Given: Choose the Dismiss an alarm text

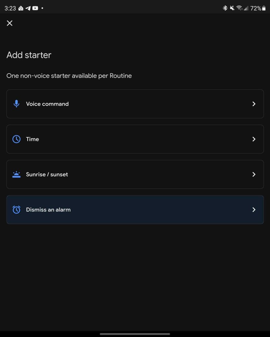Looking at the screenshot, I should coord(48,210).
